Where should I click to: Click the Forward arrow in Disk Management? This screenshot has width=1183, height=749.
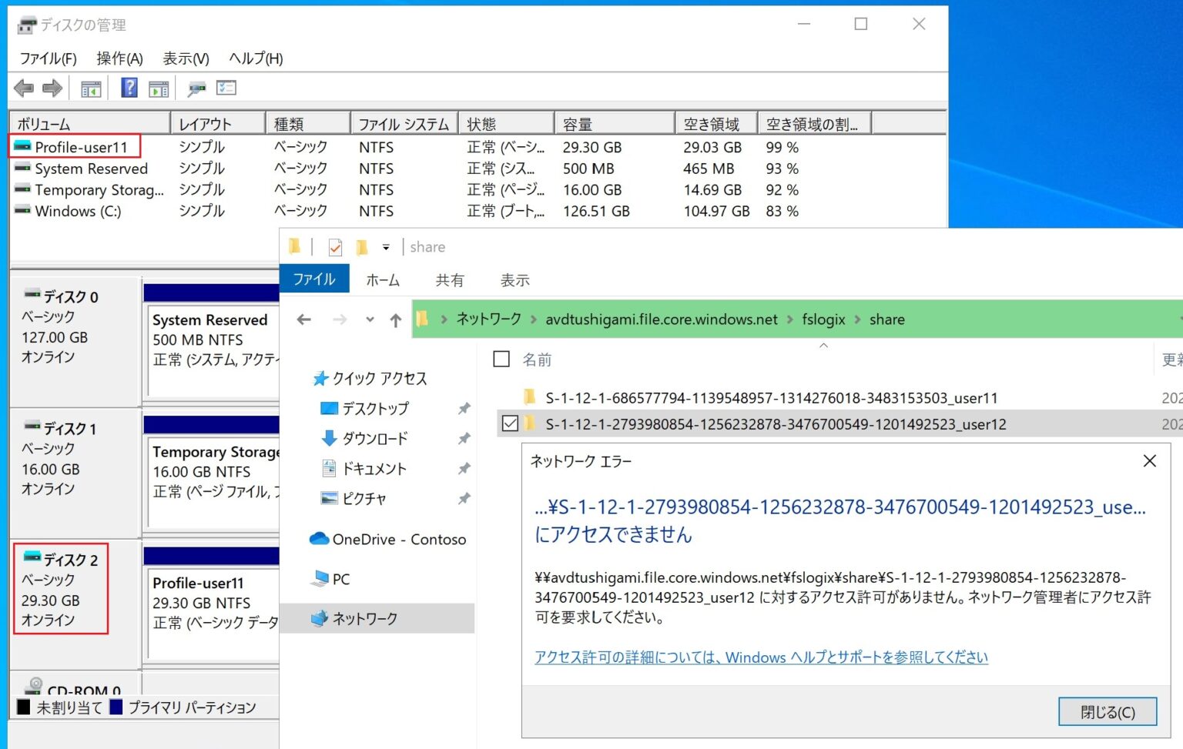point(51,87)
